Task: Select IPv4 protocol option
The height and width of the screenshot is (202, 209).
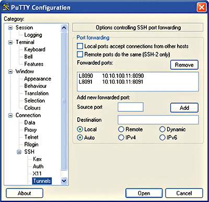Action: [121, 138]
